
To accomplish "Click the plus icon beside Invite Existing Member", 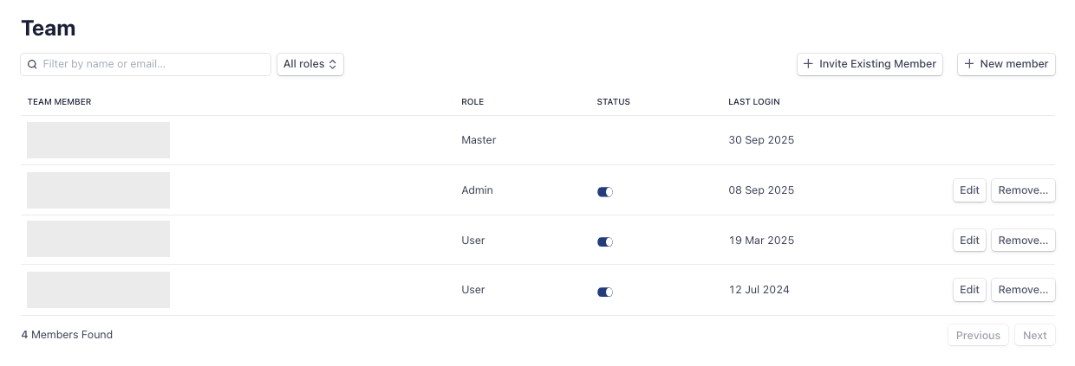I will (809, 64).
